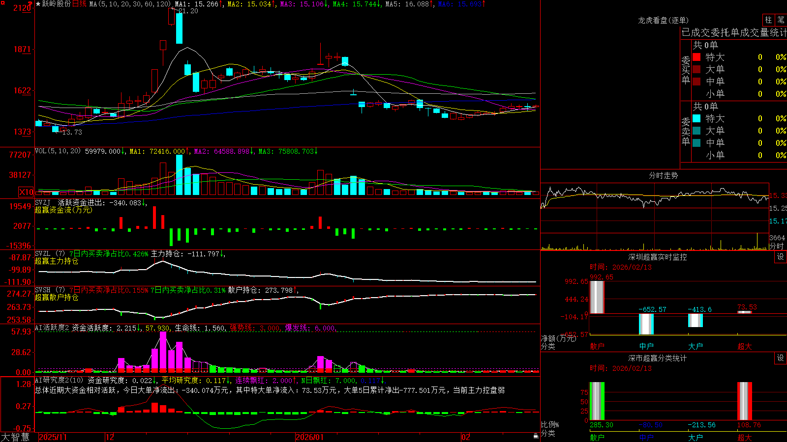This screenshot has height=442, width=787.
Task: Click the dark red 大单 buy-order swatch
Action: [x=696, y=69]
